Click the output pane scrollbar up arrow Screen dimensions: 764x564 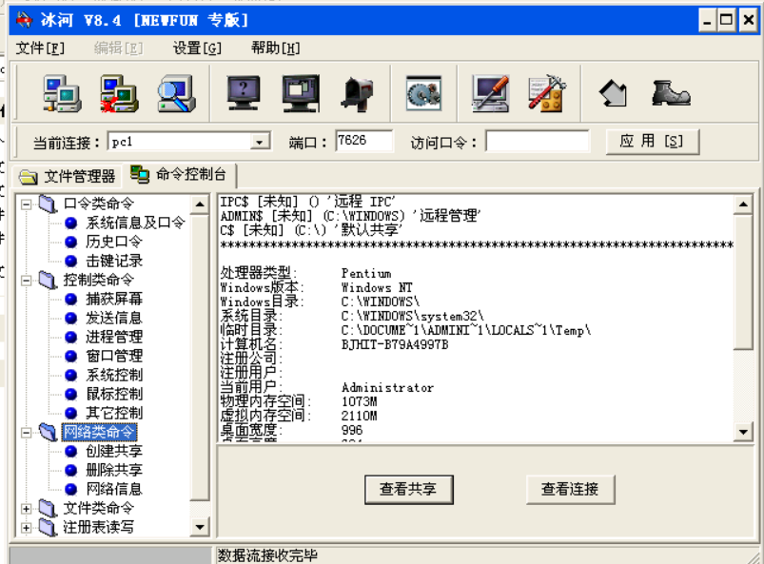pos(743,204)
